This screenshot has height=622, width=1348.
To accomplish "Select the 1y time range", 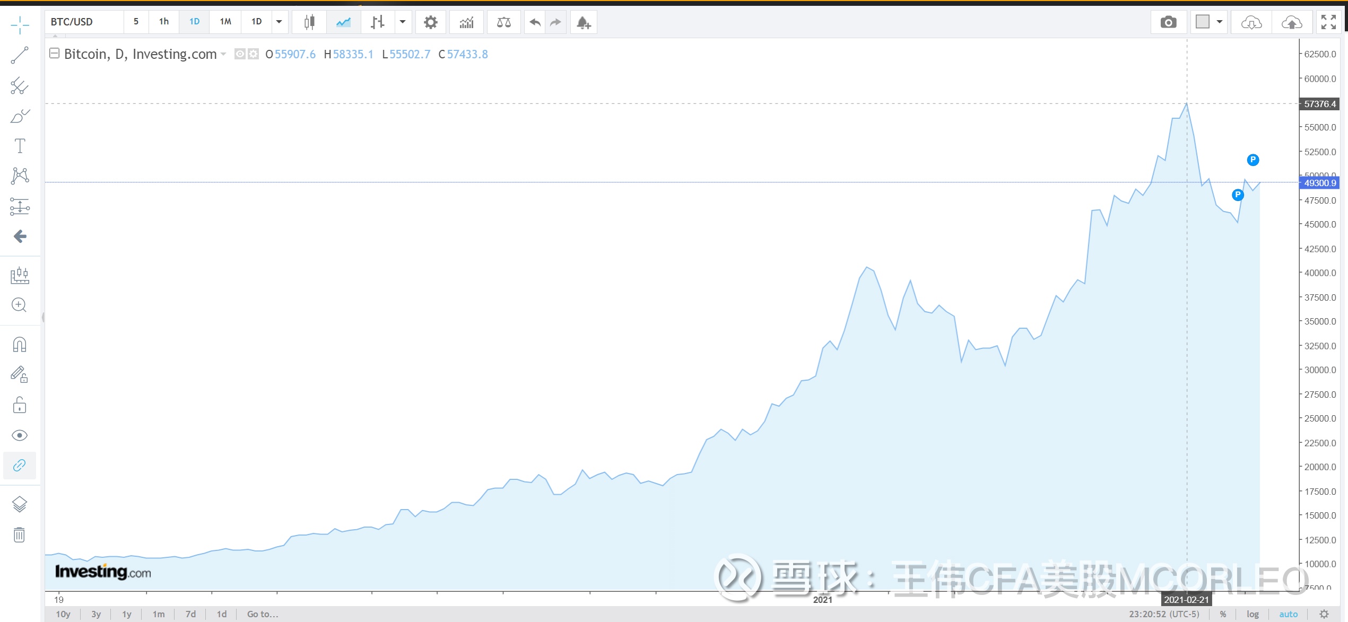I will [x=127, y=614].
